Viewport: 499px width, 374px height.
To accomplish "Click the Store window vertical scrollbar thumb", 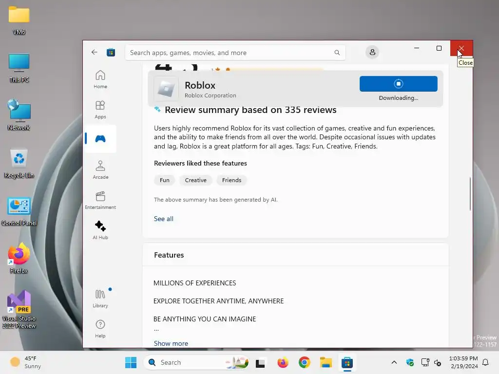I will tap(470, 194).
